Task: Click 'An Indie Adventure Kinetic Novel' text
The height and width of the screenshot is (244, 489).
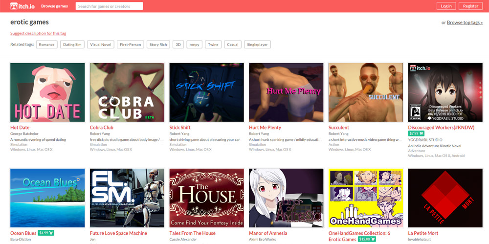Action: 434,146
